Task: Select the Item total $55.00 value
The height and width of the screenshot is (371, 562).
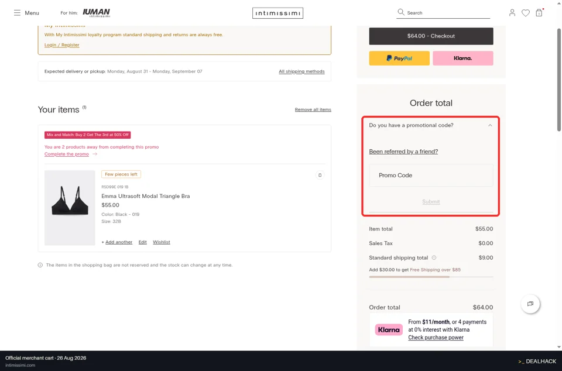Action: (x=484, y=229)
